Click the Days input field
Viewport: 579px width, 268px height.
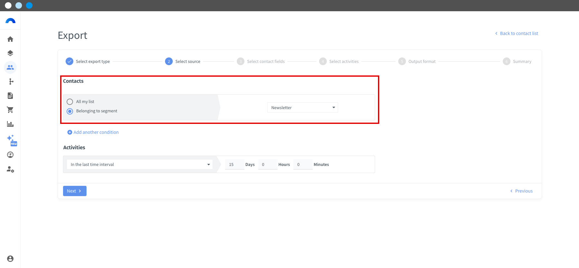coord(234,164)
